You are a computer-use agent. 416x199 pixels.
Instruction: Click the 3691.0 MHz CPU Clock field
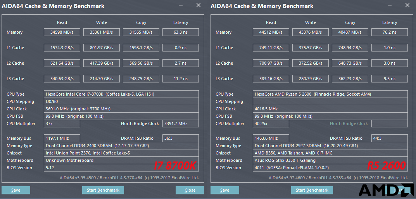121,109
